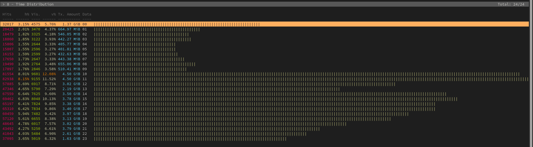Click the 8.15% hits percentage value
Image resolution: width=533 pixels, height=147 pixels.
[x=24, y=79]
